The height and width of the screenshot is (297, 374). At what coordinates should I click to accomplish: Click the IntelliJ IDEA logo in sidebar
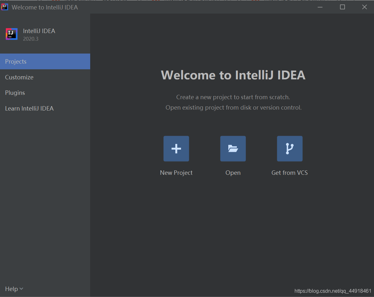[x=11, y=34]
